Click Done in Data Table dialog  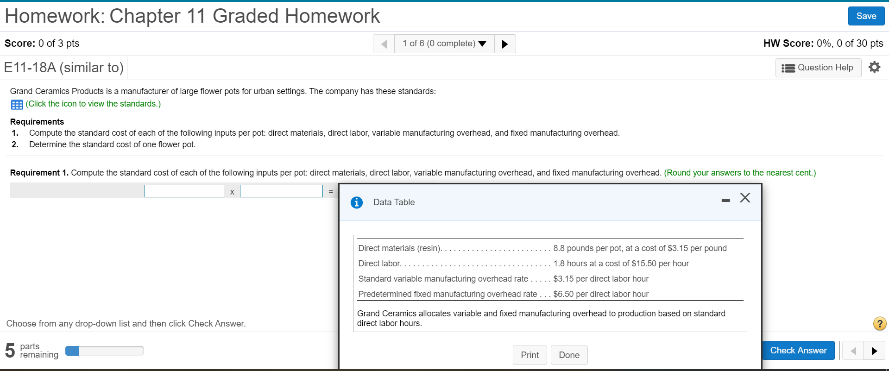569,355
